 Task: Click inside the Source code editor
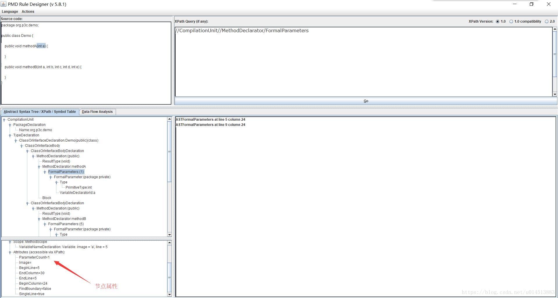tap(86, 63)
